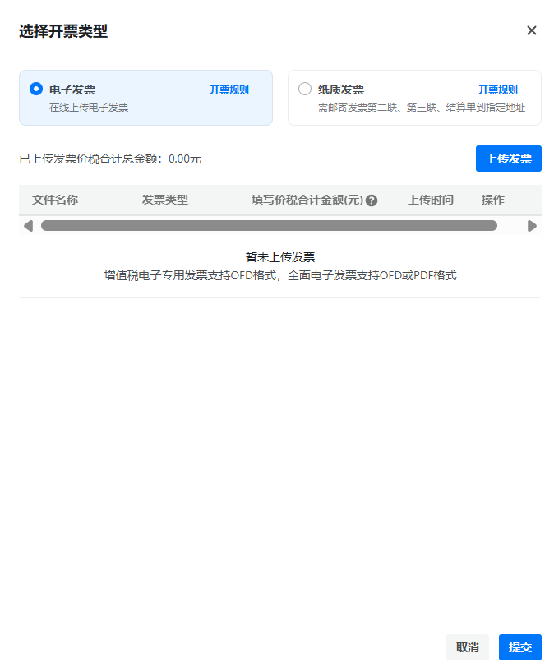Submit with the 提交 button
The height and width of the screenshot is (667, 554).
(x=519, y=647)
